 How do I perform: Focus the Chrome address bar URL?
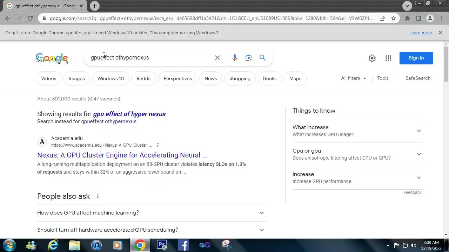(211, 18)
